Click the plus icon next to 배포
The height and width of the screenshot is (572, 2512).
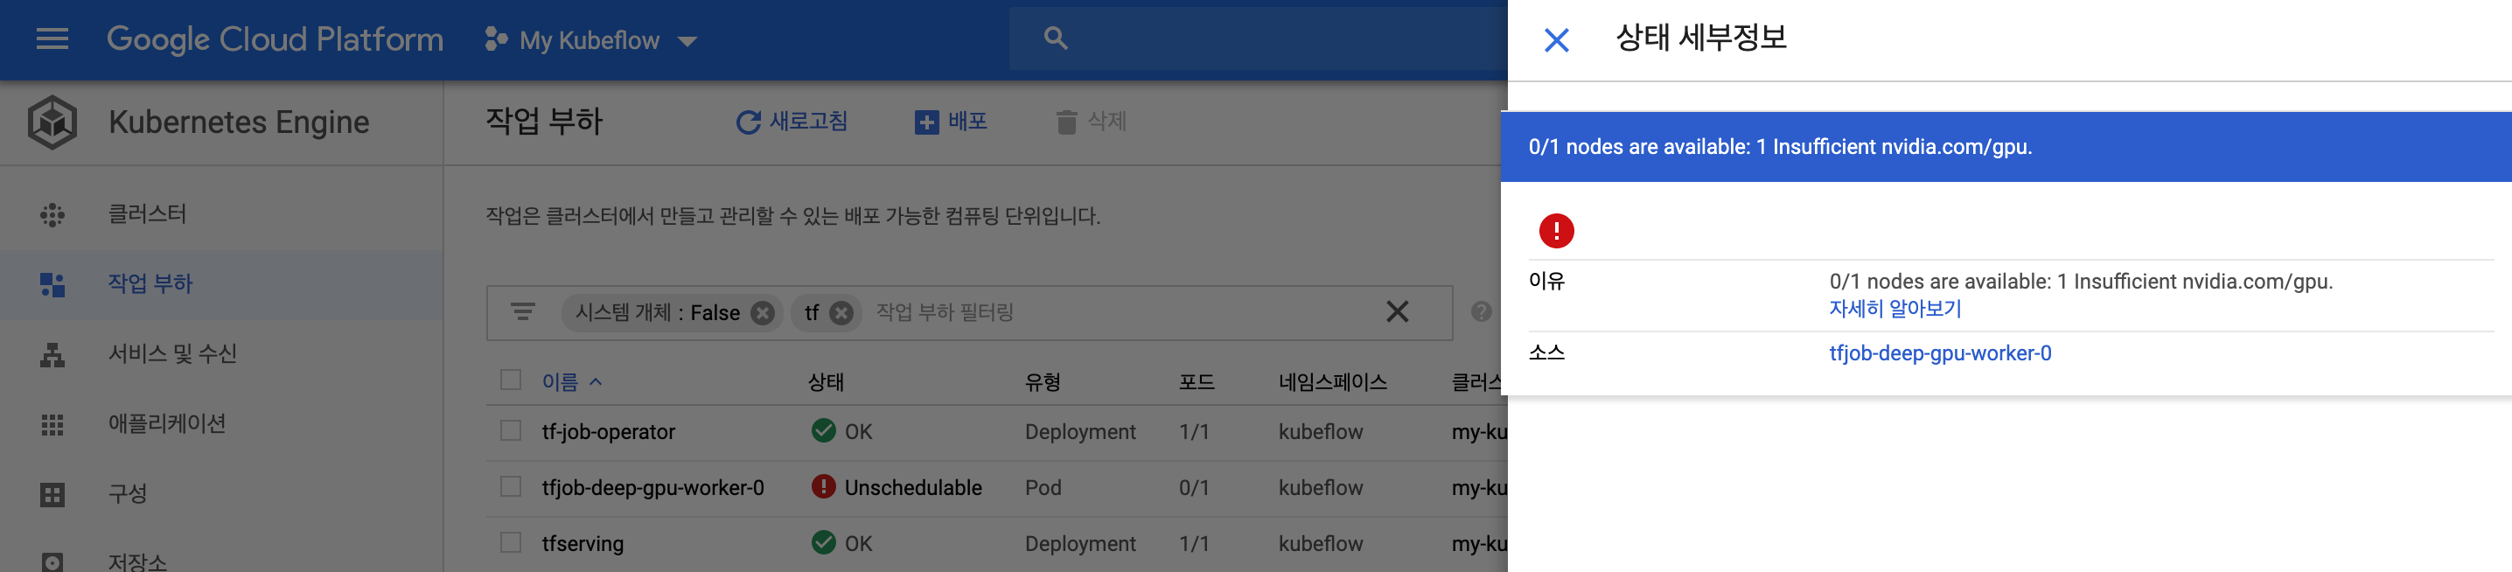(926, 122)
